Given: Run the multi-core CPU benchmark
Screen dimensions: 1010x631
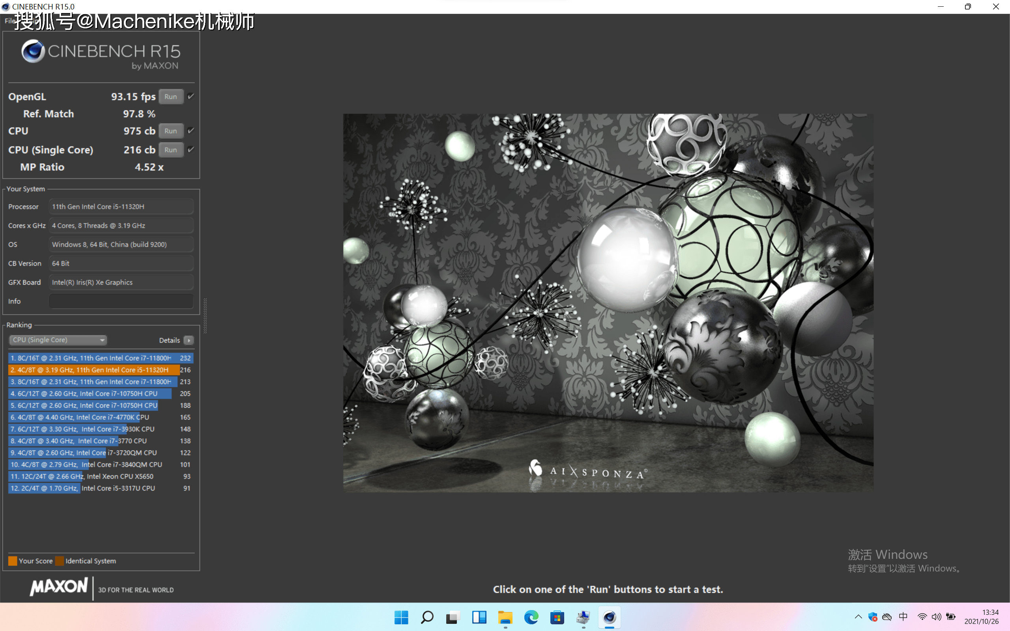Looking at the screenshot, I should [171, 131].
